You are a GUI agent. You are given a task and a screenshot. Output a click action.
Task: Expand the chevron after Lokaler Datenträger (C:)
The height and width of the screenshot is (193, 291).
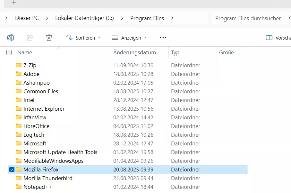pyautogui.click(x=122, y=18)
